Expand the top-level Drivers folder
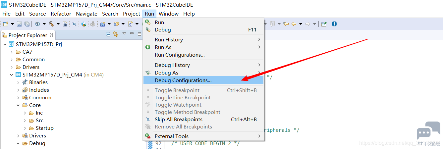Screen dimensions: 443x149 pos(12,67)
